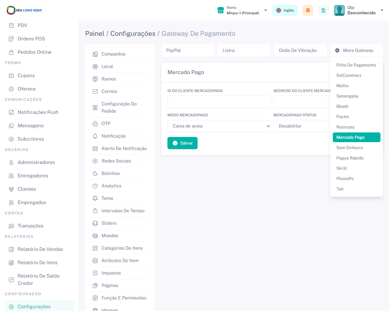
Task: Click the orange POS icon in header
Action: (308, 10)
